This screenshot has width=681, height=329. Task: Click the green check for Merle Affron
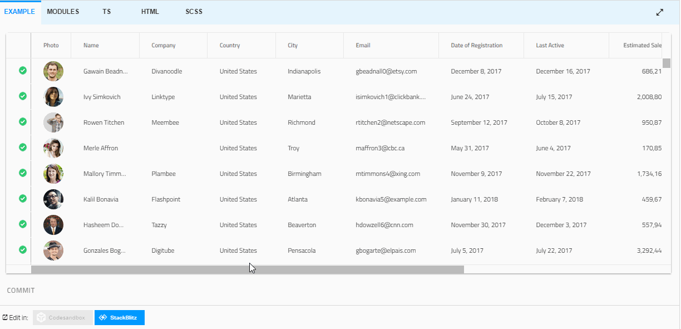[22, 148]
